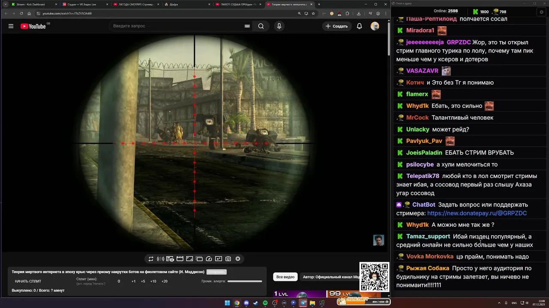Open the on-screen keyboard in search box

(247, 26)
